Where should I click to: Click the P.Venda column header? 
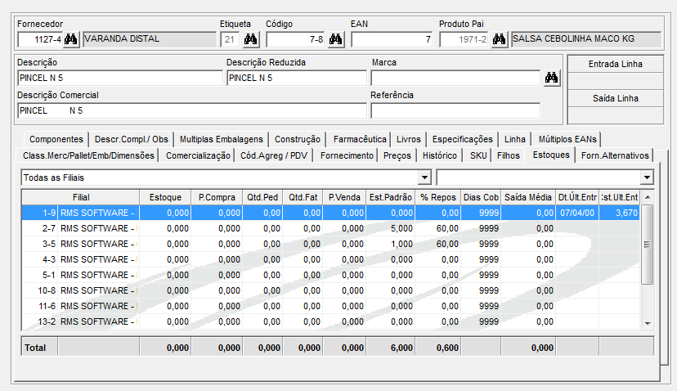pos(344,197)
